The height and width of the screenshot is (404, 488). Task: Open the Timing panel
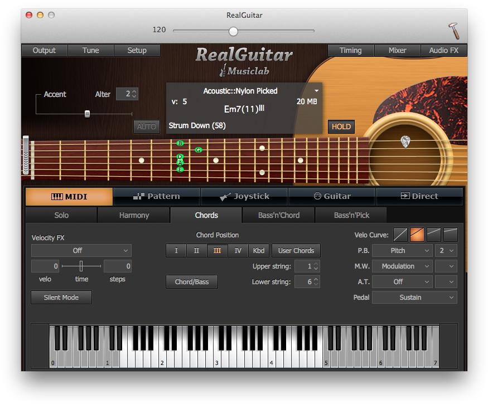(351, 50)
